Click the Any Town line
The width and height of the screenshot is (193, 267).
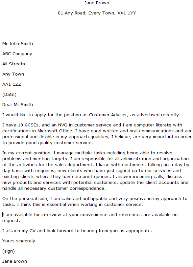(x=13, y=74)
